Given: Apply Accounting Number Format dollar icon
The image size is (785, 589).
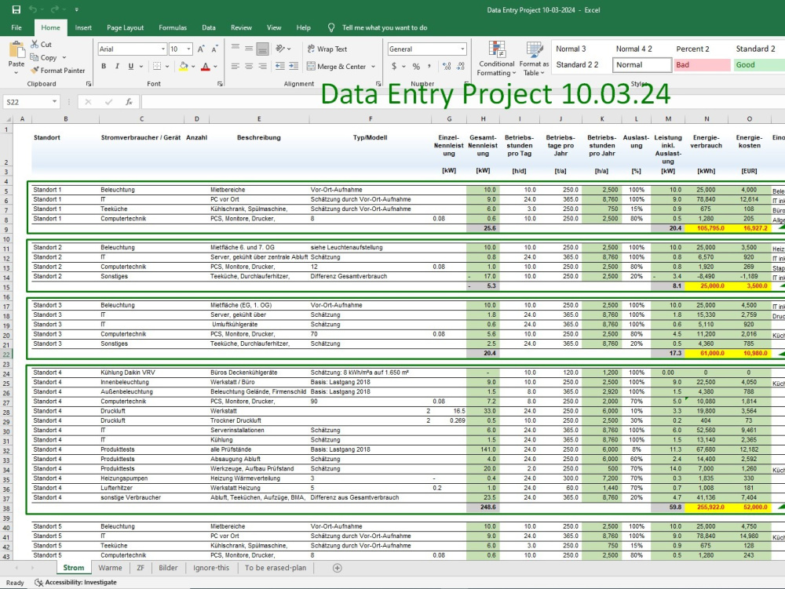Looking at the screenshot, I should [394, 66].
